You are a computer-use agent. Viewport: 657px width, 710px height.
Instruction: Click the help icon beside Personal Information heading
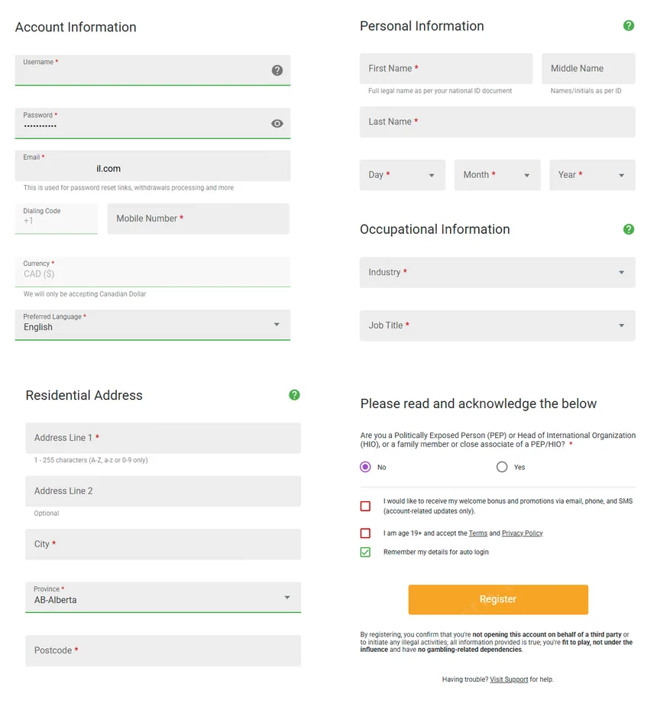(629, 25)
